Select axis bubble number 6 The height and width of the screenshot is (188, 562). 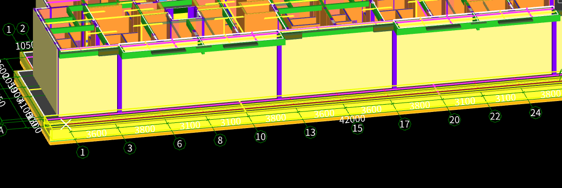[x=179, y=144]
